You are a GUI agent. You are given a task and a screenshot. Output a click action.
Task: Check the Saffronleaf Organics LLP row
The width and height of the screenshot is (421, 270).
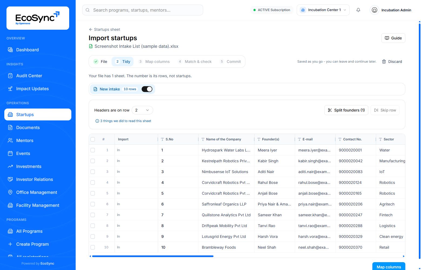click(93, 204)
